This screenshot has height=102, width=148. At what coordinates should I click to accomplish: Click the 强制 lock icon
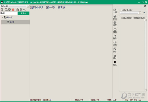115,30
